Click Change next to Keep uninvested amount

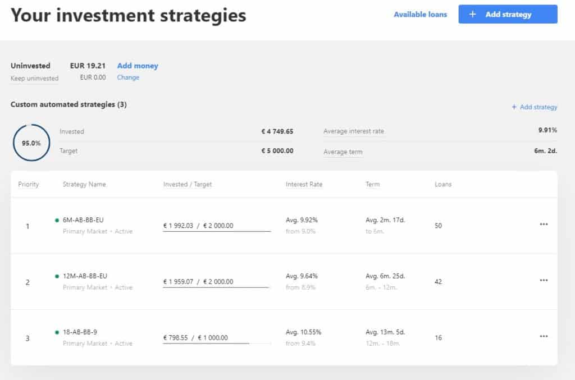pos(128,77)
